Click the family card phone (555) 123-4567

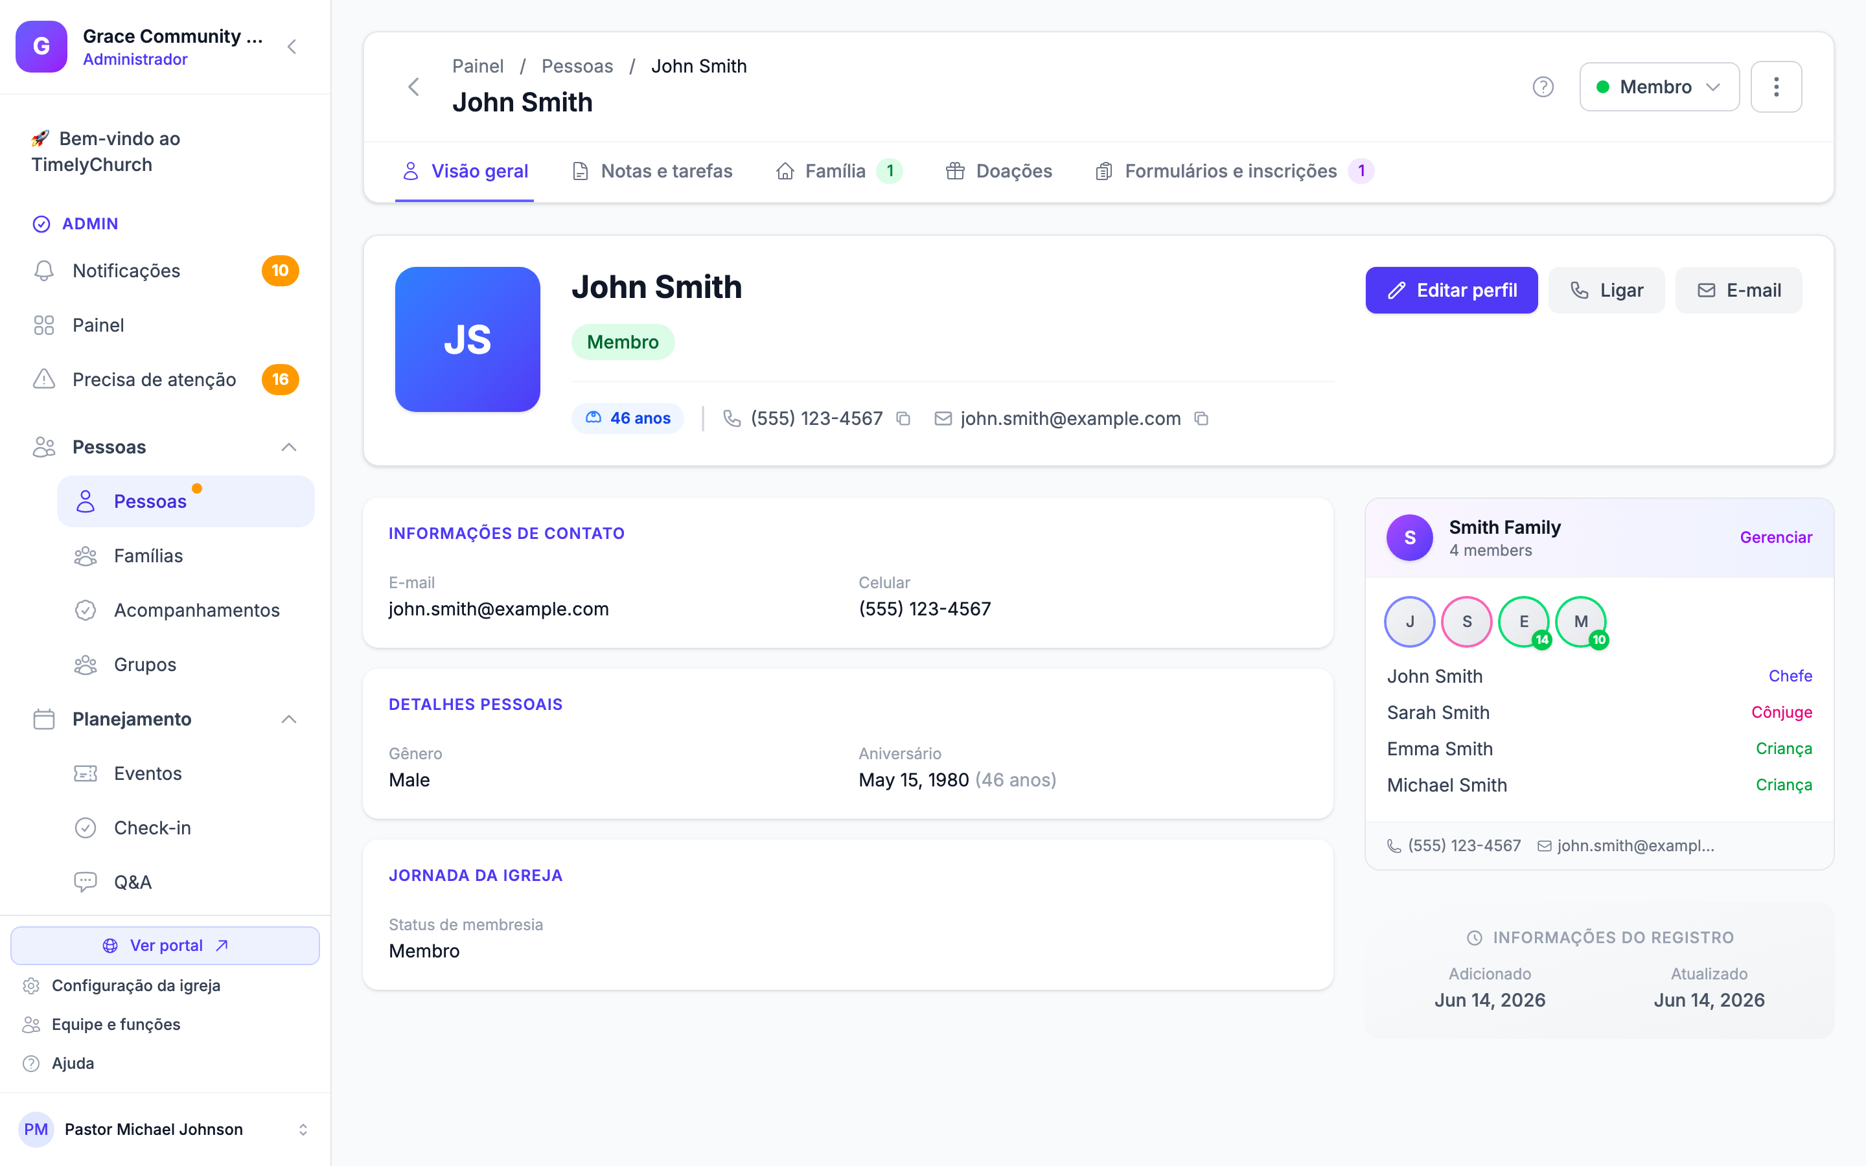(1453, 846)
